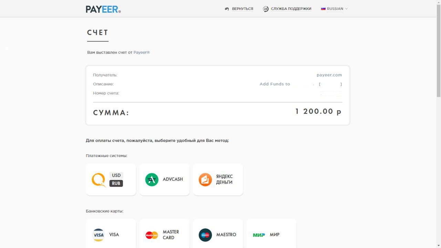Image resolution: width=441 pixels, height=248 pixels.
Task: Open the RUSSIAN language dropdown
Action: click(334, 9)
